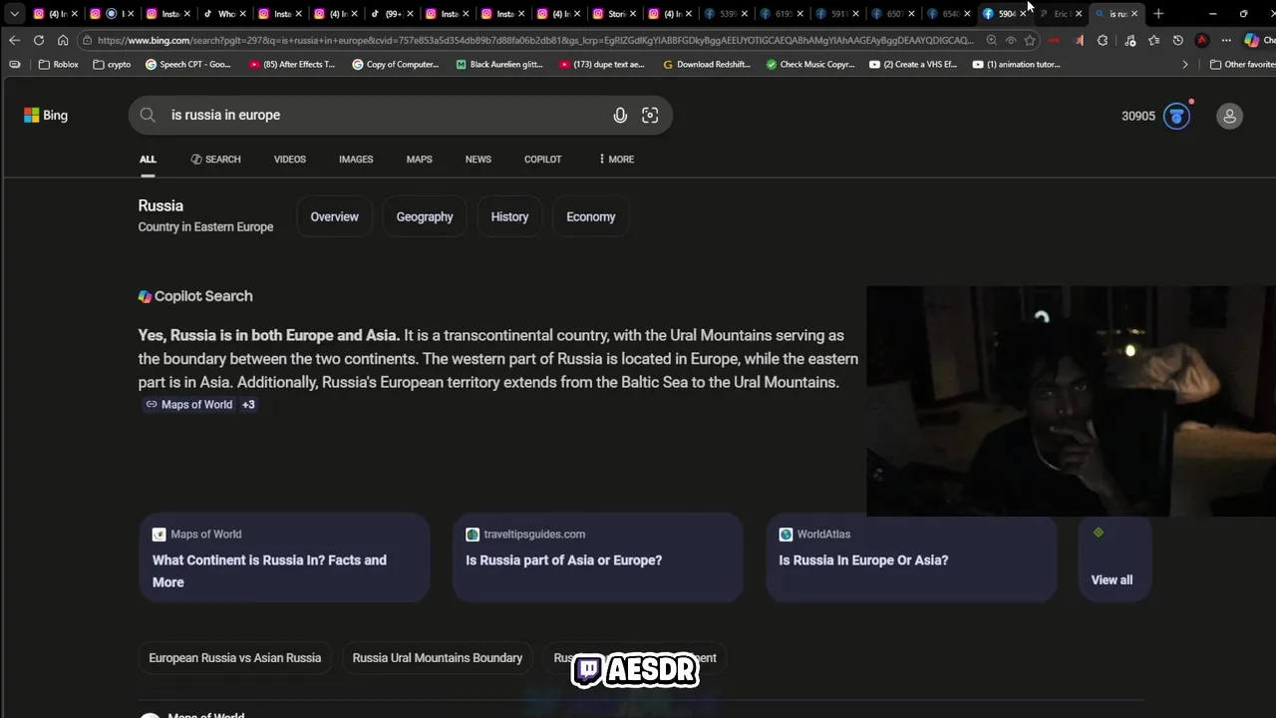The height and width of the screenshot is (718, 1276).
Task: Expand the bookmarks overflow chevron
Action: pyautogui.click(x=1185, y=65)
